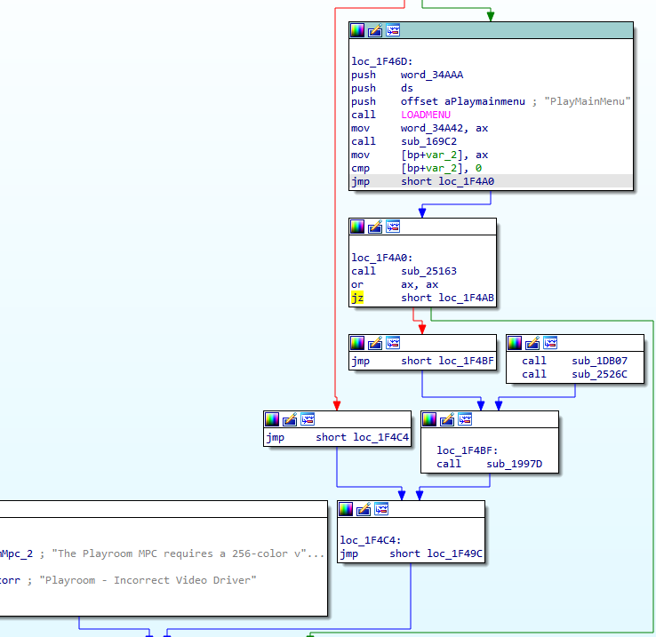The width and height of the screenshot is (656, 637).
Task: Click pencil icon in 'jmp short loc_1F4BF' block
Action: pyautogui.click(x=375, y=343)
